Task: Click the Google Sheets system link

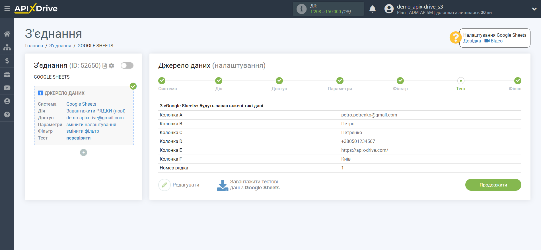Action: pyautogui.click(x=81, y=104)
